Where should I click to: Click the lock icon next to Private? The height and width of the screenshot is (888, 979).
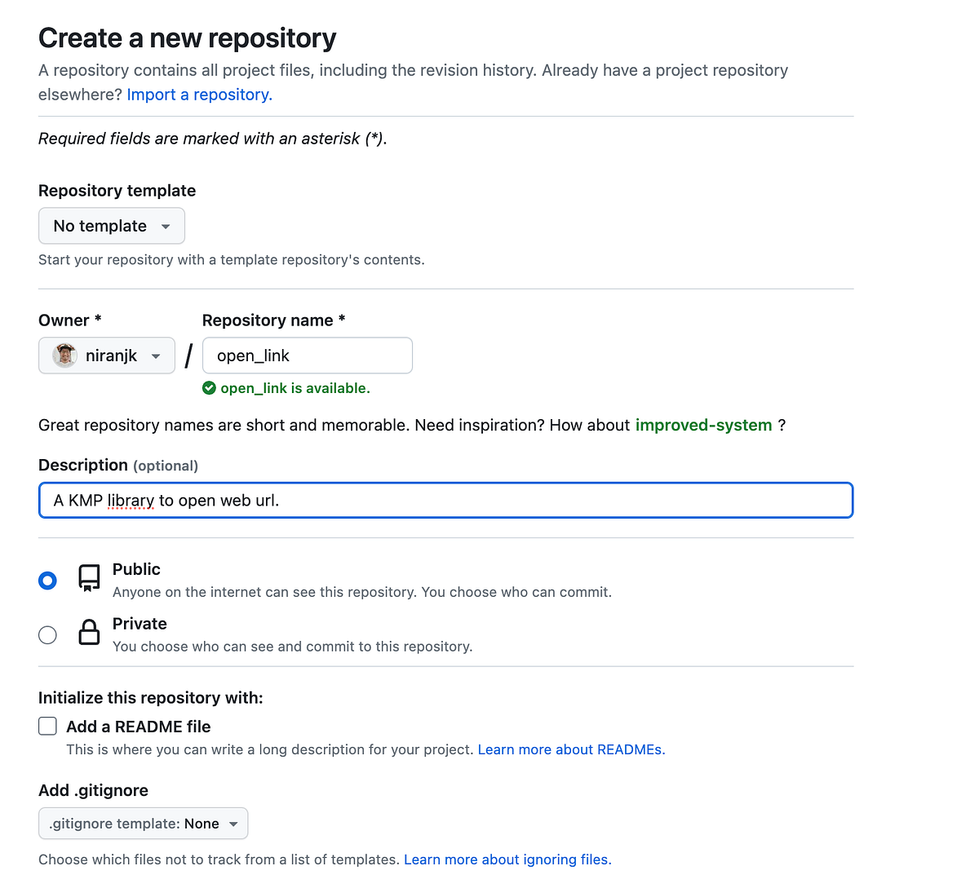point(89,632)
